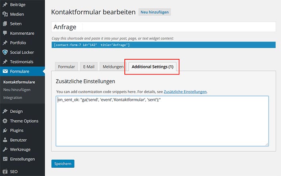Click the Social Locker shield icon
The height and width of the screenshot is (176, 281).
tap(5, 52)
